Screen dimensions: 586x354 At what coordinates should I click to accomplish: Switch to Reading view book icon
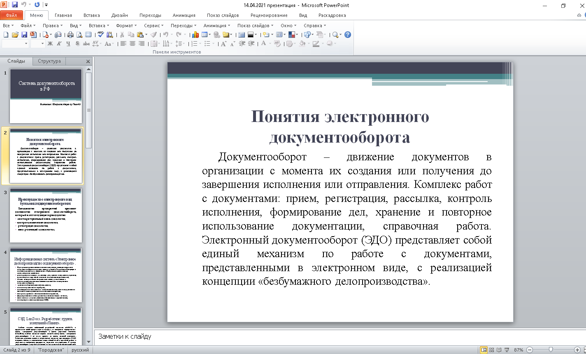point(499,350)
